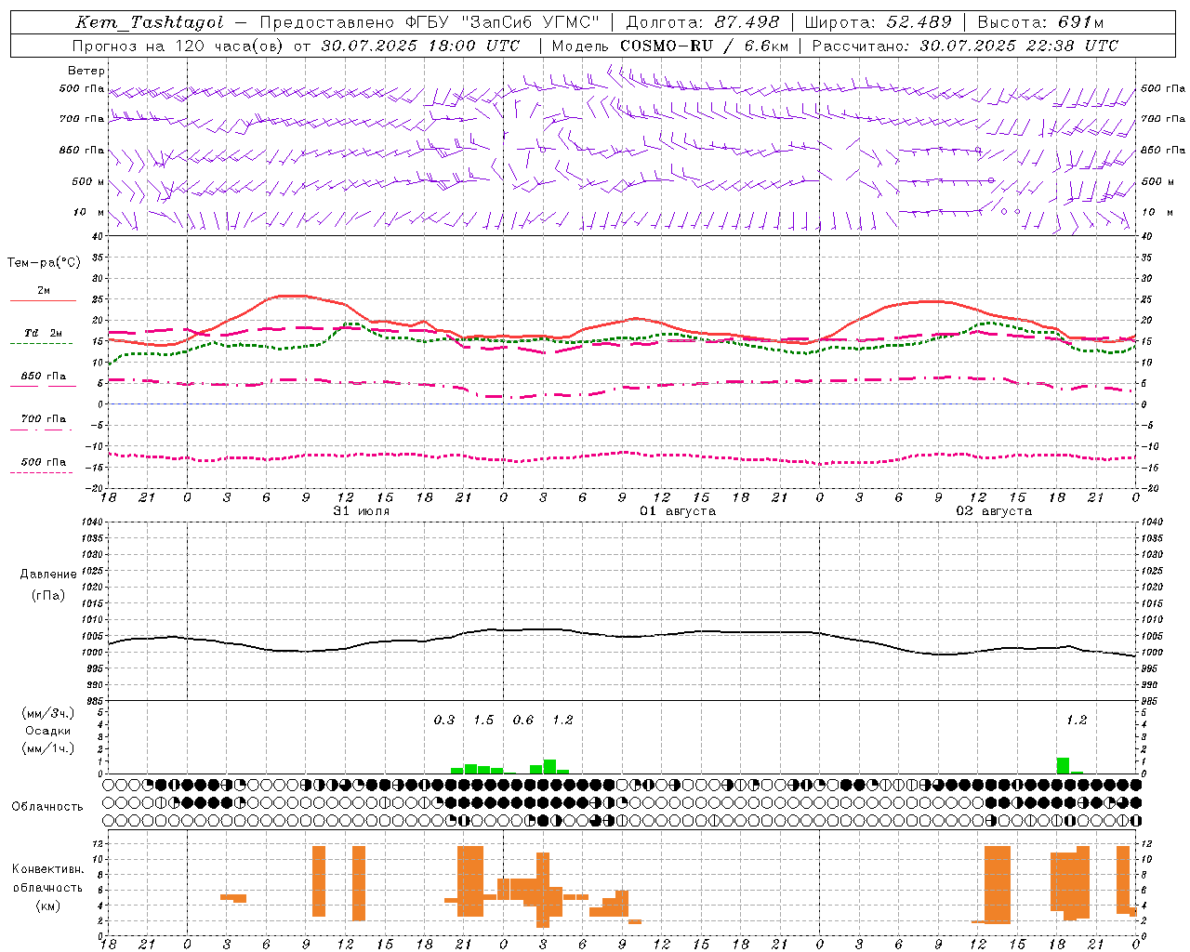Click the 700 гПа temperature legend entry

click(x=42, y=421)
